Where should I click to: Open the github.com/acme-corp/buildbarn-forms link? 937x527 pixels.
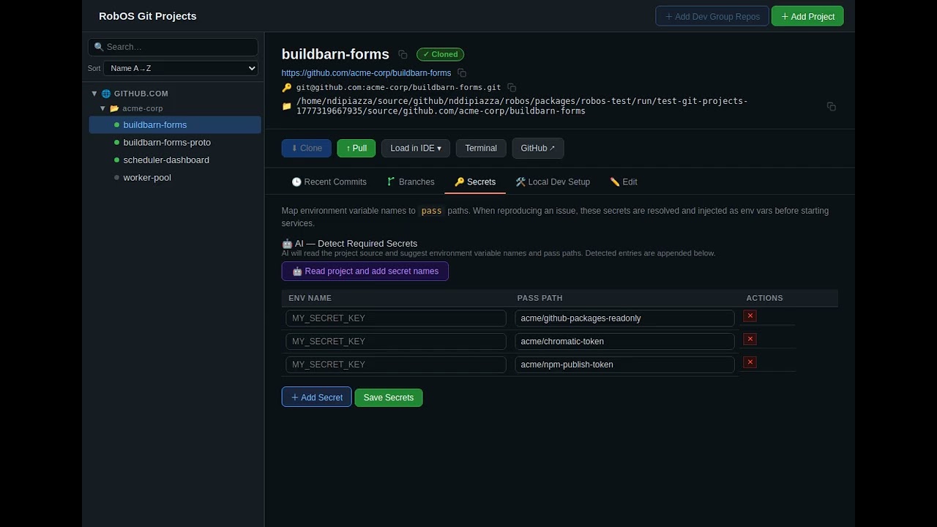[x=366, y=73]
